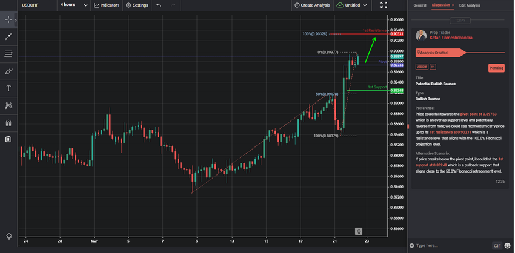
Task: Open the Untitled layout dropdown
Action: pos(352,5)
